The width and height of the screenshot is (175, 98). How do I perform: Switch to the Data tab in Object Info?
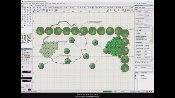coord(140,7)
